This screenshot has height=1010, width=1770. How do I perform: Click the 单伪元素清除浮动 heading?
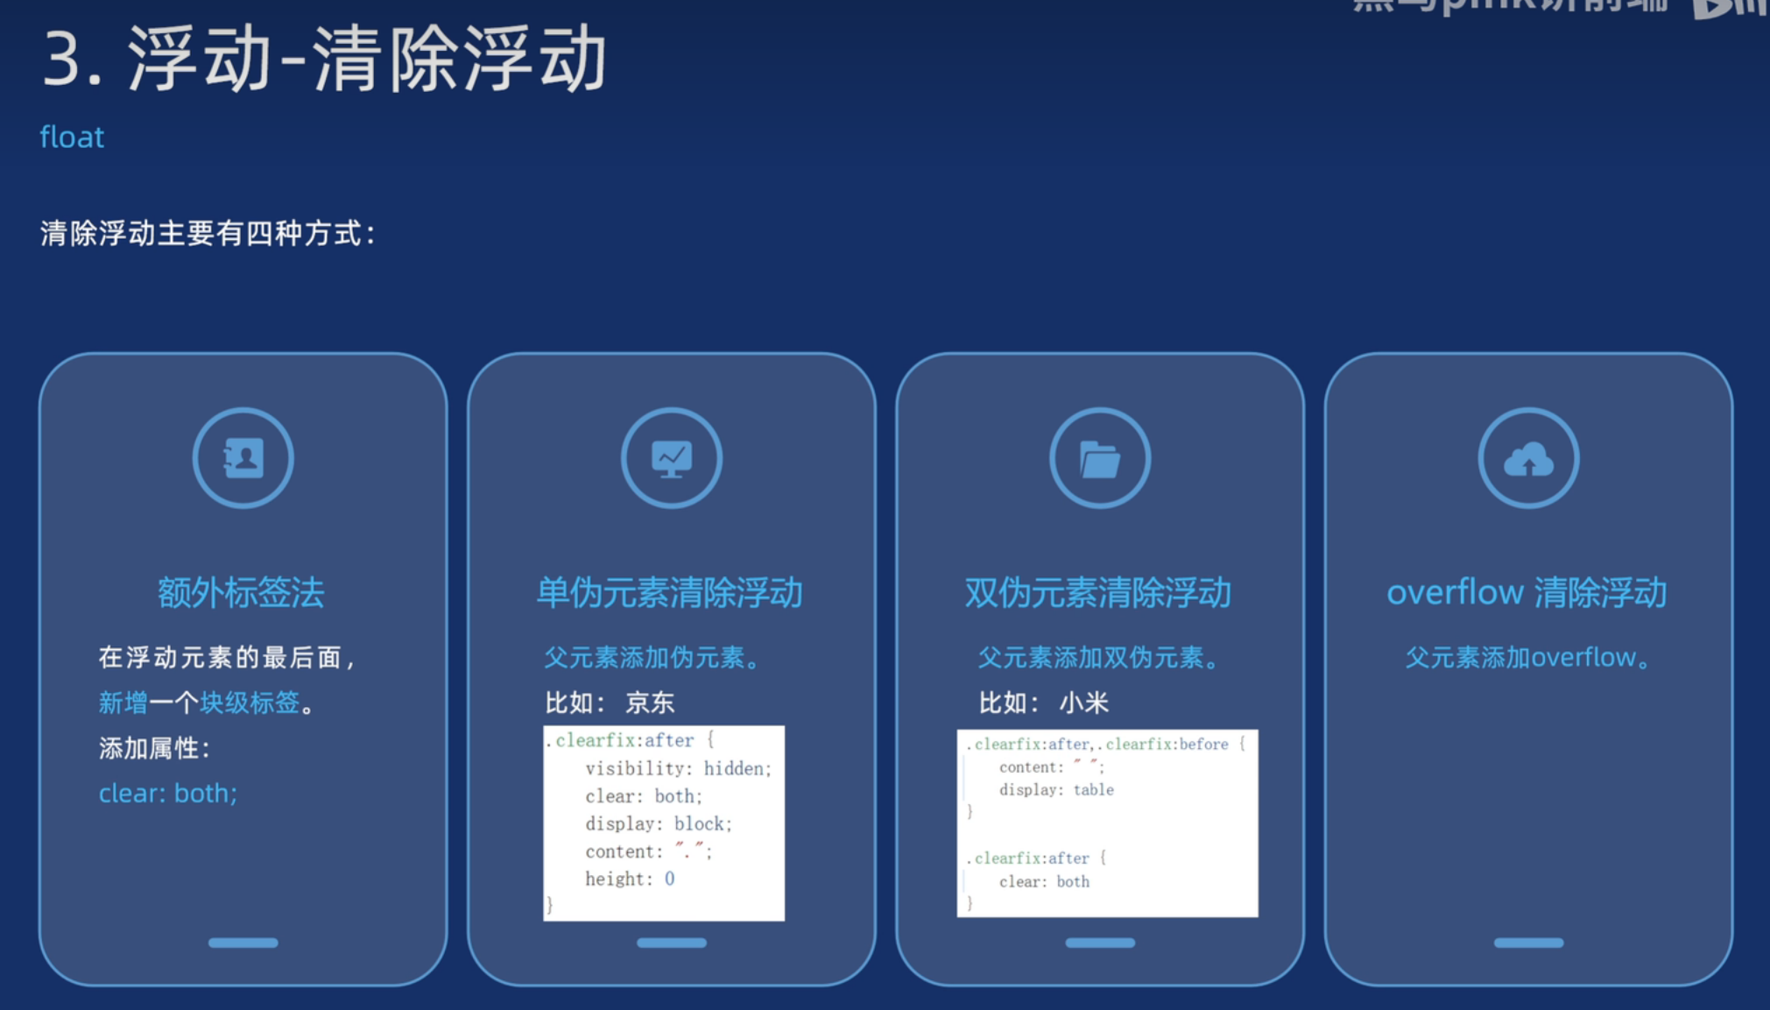pyautogui.click(x=669, y=593)
